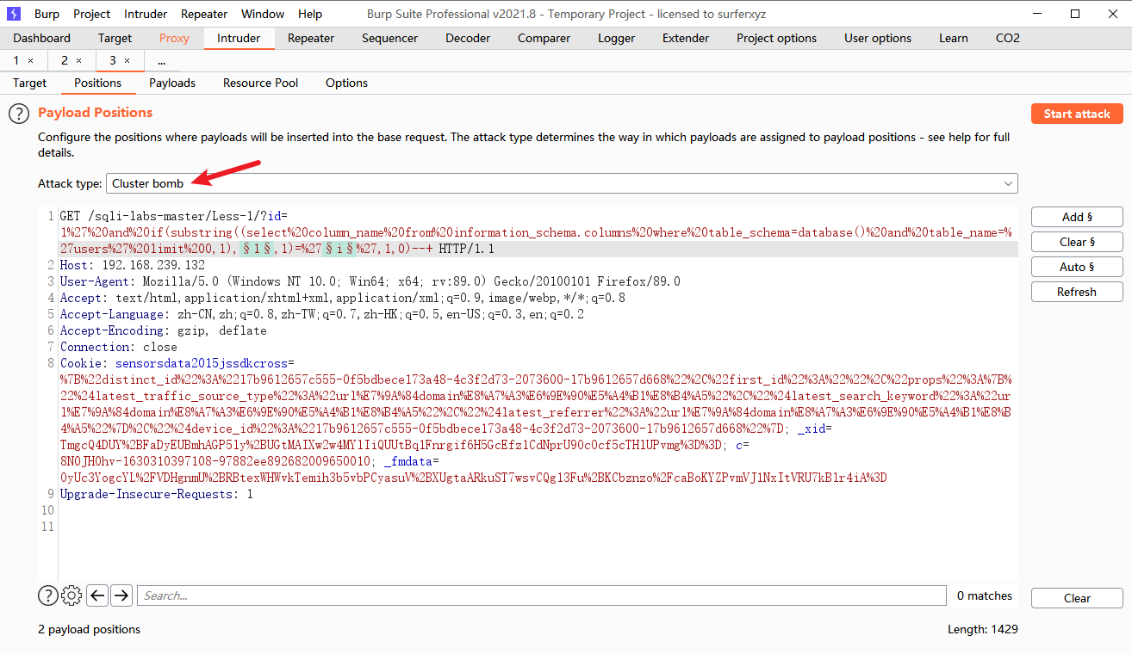Open the Window menu

click(263, 14)
